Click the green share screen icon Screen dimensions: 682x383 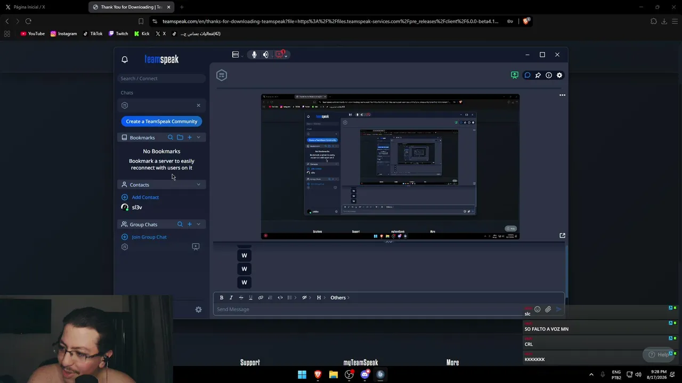point(515,75)
